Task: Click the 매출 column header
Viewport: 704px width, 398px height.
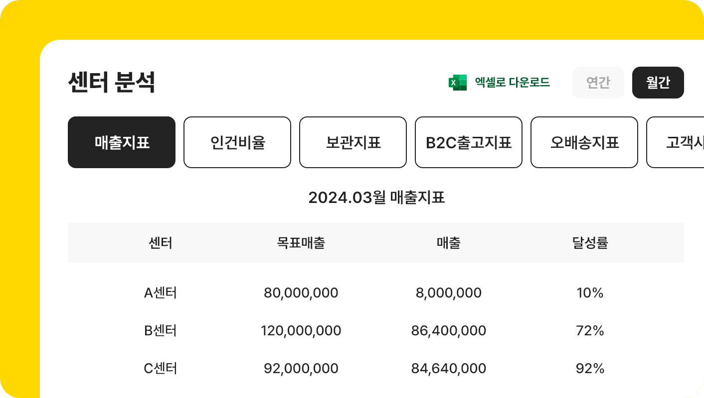Action: tap(449, 243)
